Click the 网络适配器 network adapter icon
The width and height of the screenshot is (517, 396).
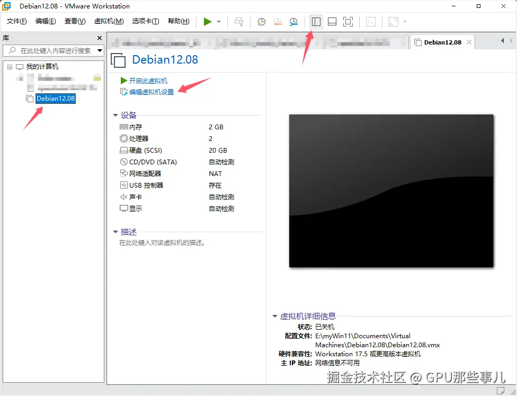tap(123, 173)
